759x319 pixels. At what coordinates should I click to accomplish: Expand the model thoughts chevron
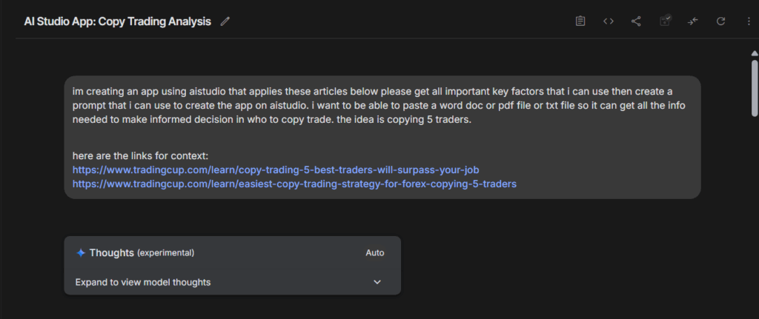coord(377,282)
